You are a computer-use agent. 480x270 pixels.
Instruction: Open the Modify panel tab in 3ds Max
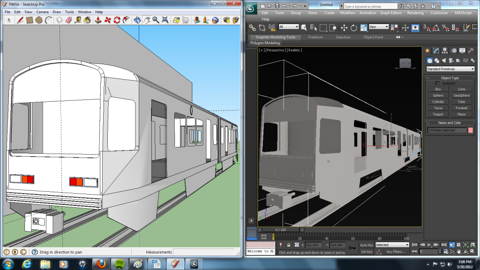(436, 51)
